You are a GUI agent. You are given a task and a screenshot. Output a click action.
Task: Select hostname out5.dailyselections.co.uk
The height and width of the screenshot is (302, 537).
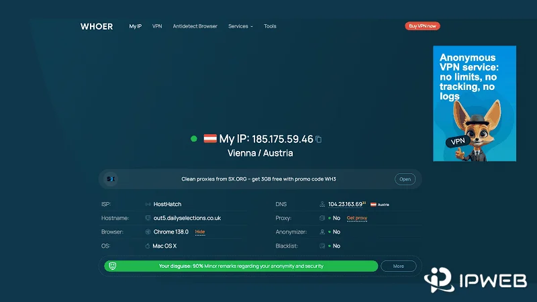coord(187,218)
